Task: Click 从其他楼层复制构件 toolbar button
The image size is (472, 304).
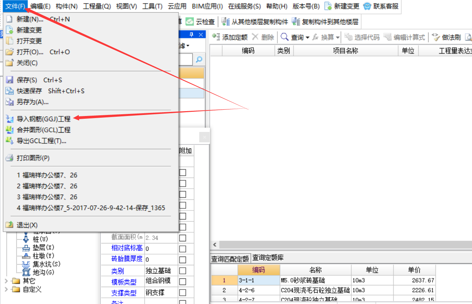Action: tap(255, 22)
